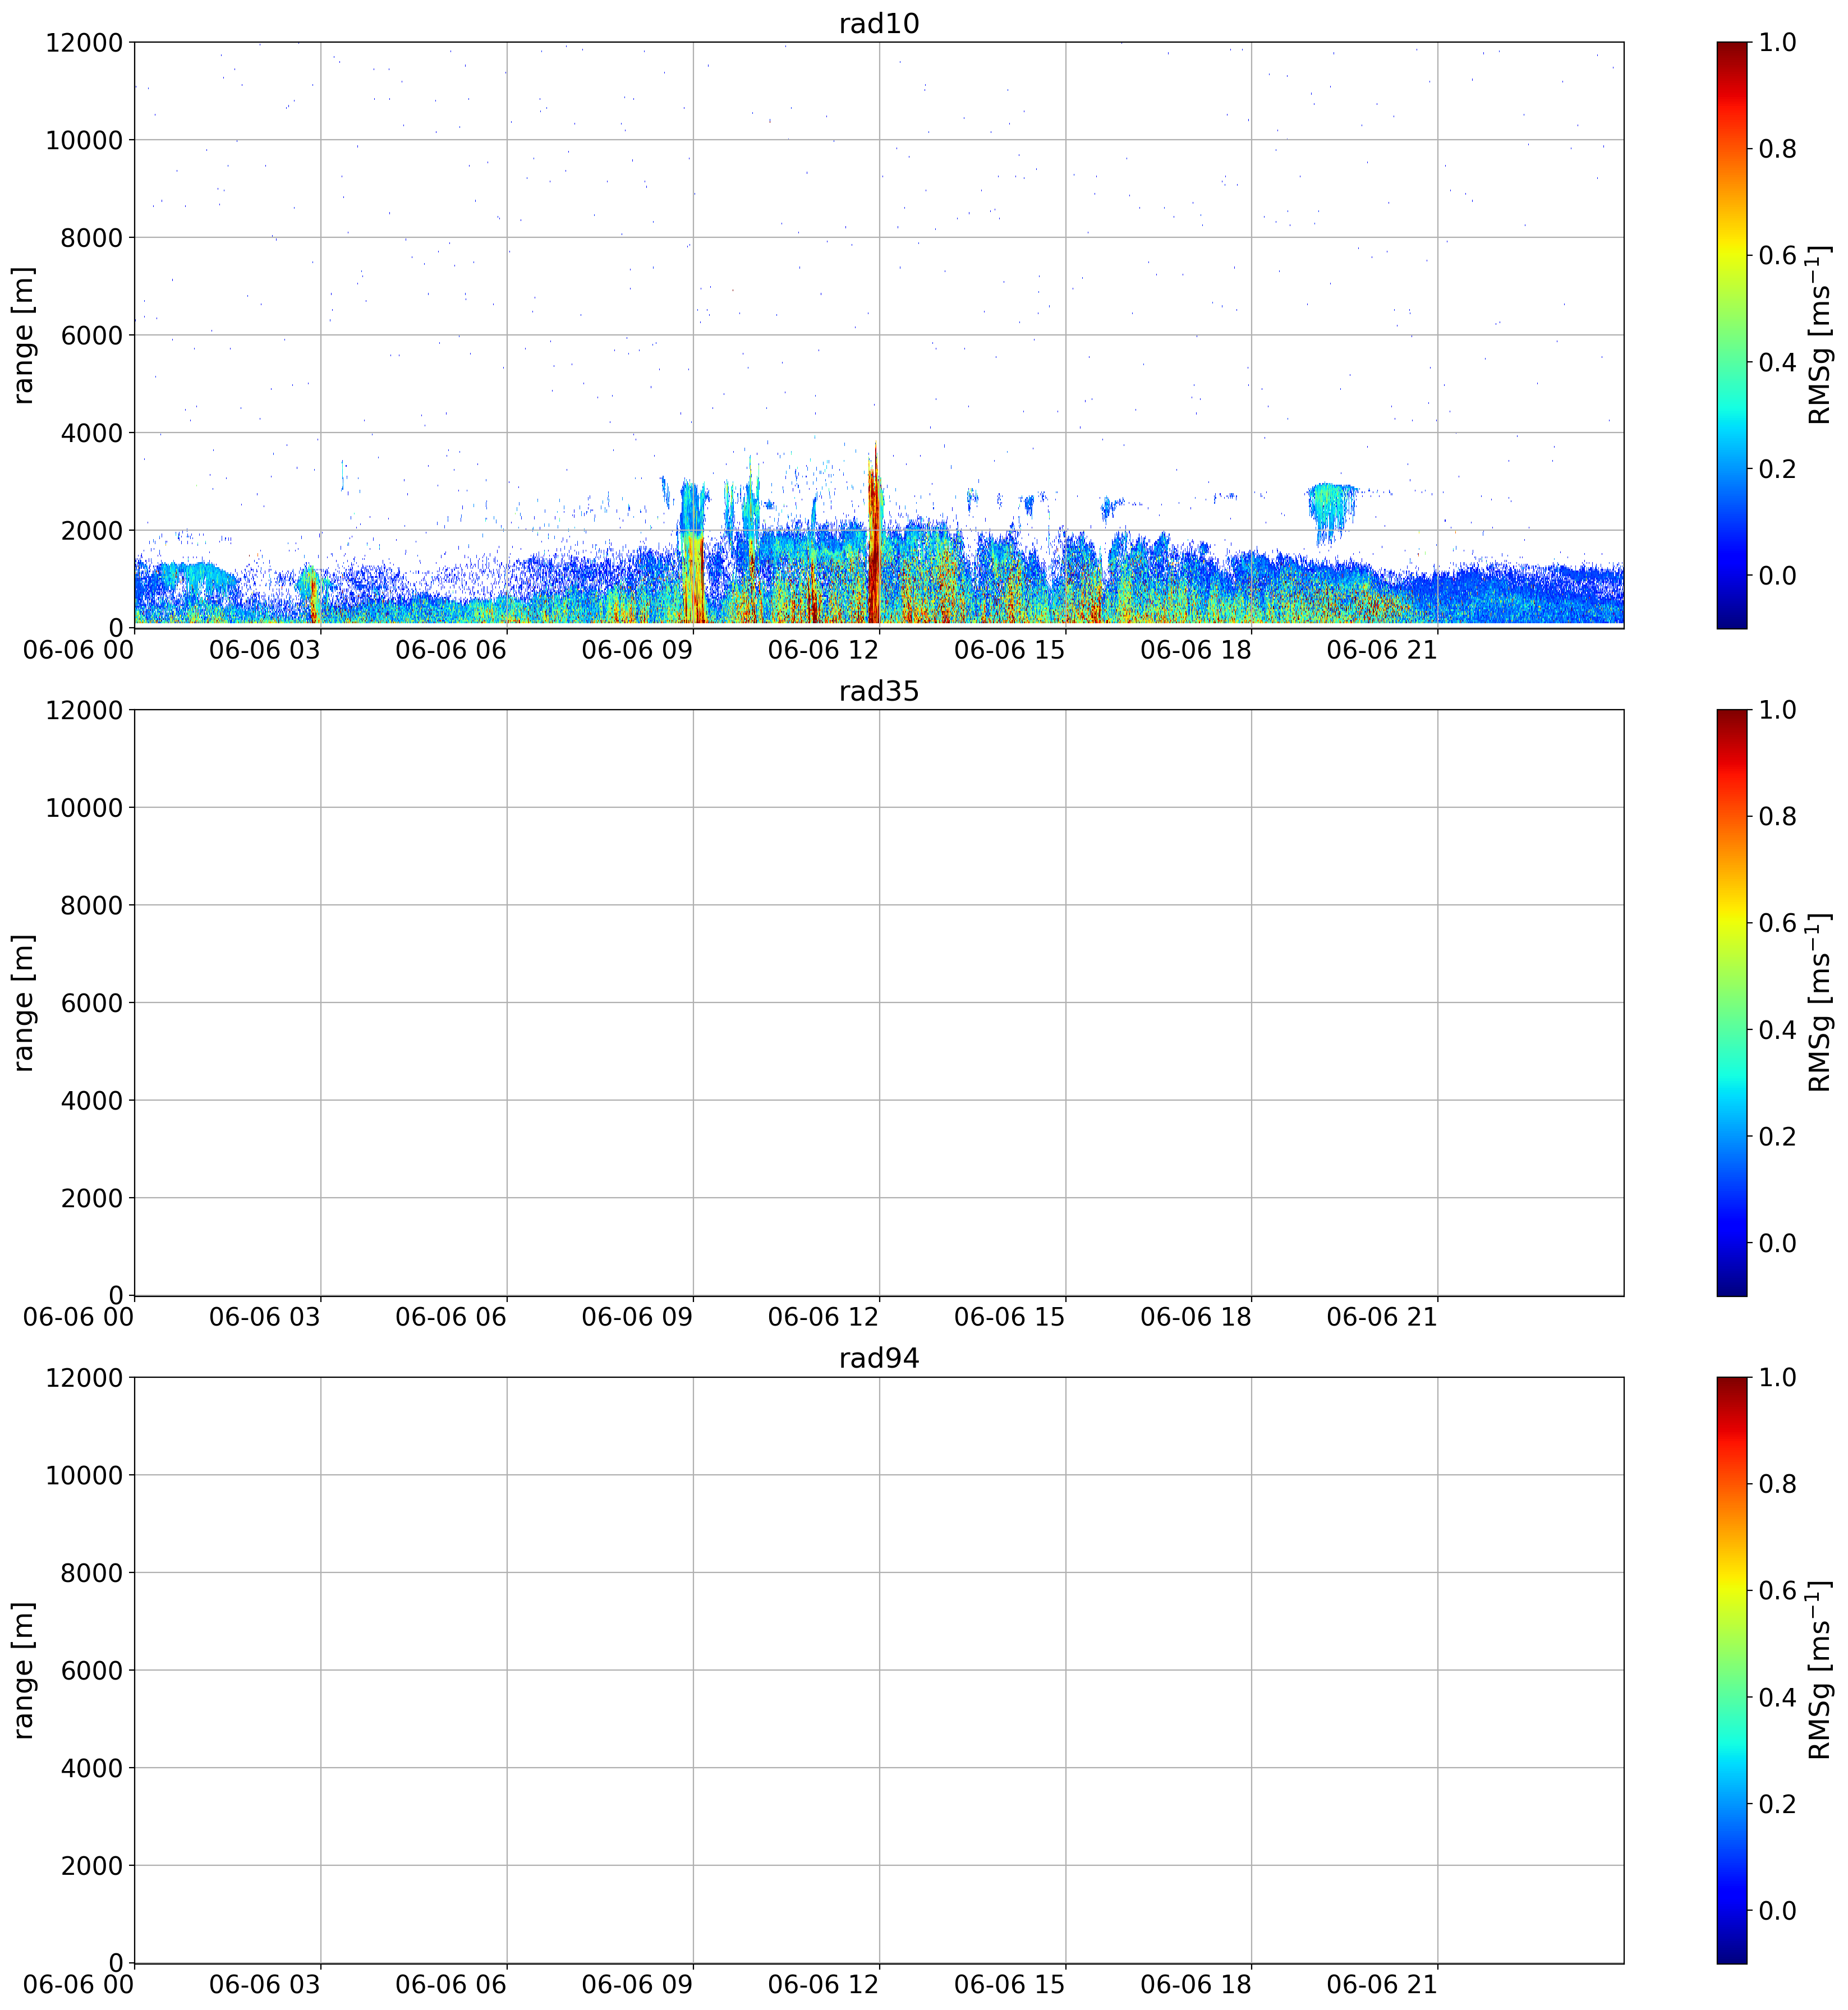This screenshot has width=1848, height=2010.
Task: Click the 0.8 label on rad10 colorbar
Action: (1777, 150)
